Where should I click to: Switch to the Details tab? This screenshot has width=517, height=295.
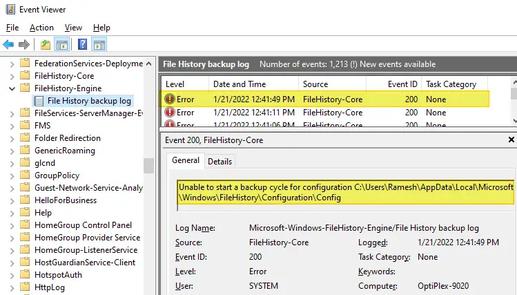pos(220,162)
